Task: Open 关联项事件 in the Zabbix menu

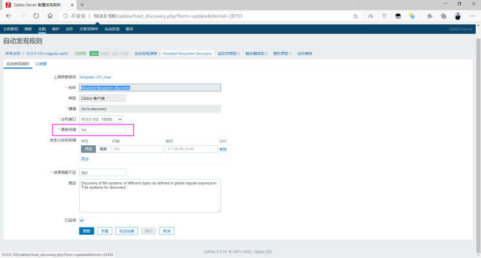Action: [89, 29]
